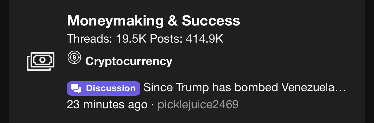Viewport: 374px width, 123px height.
Task: Filter by the purple Discussion prefix badge
Action: pyautogui.click(x=103, y=88)
